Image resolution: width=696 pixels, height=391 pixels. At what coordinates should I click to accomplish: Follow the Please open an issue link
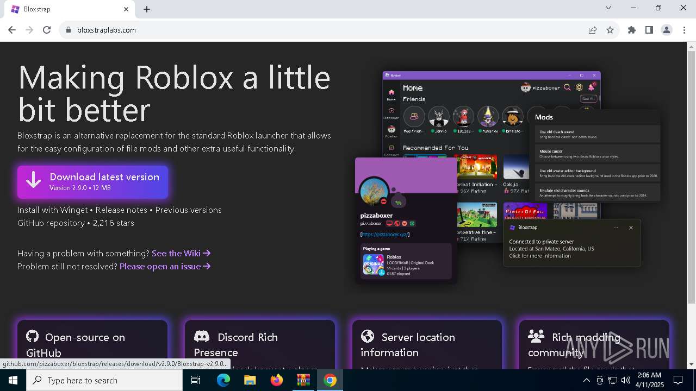coord(165,267)
